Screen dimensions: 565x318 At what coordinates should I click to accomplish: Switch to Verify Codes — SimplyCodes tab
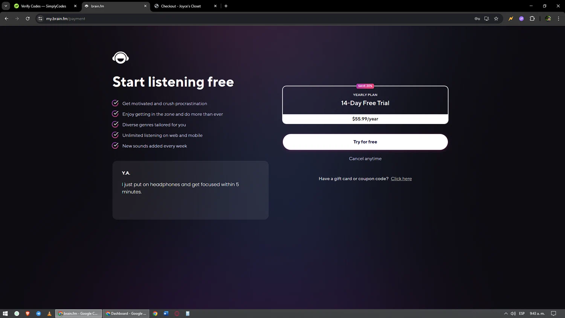click(43, 6)
